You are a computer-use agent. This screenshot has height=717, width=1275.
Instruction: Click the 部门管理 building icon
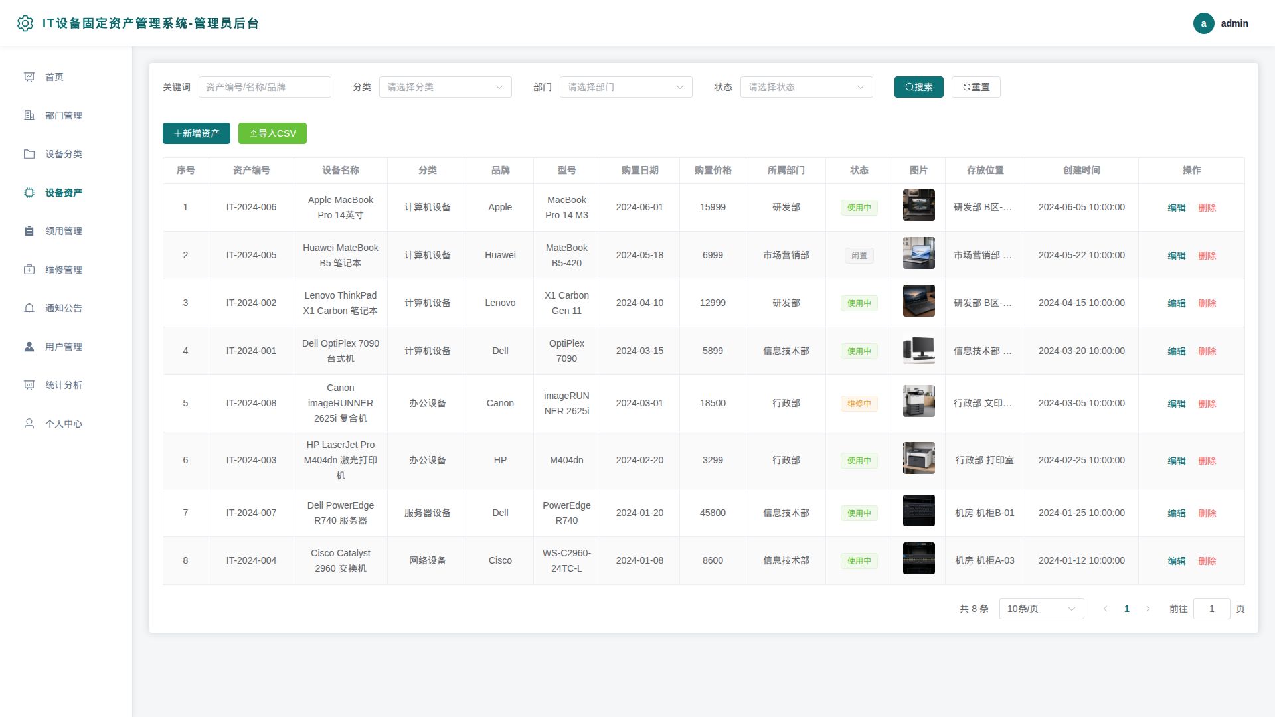29,116
